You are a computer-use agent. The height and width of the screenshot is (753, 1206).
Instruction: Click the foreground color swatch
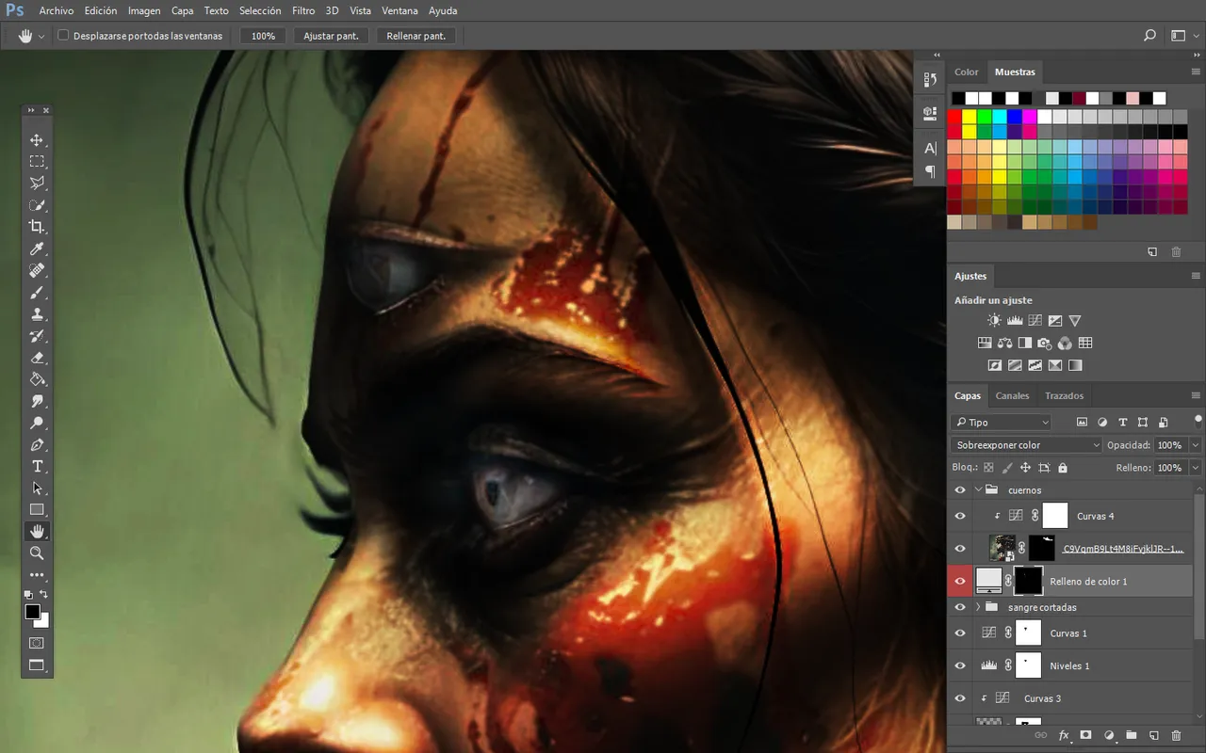(33, 613)
